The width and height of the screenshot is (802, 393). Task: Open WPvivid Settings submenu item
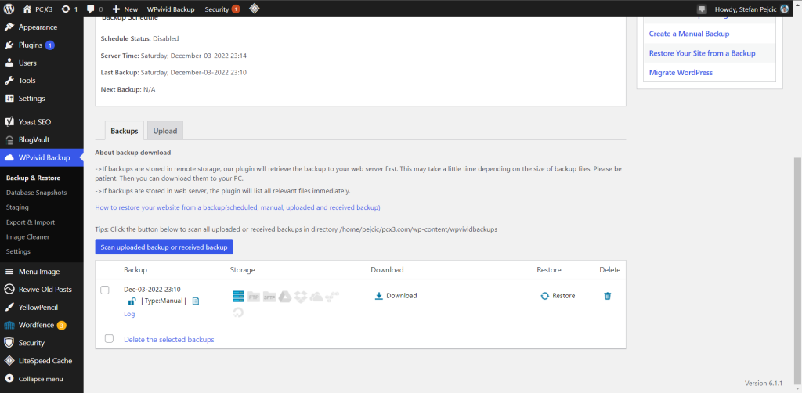[x=19, y=251]
